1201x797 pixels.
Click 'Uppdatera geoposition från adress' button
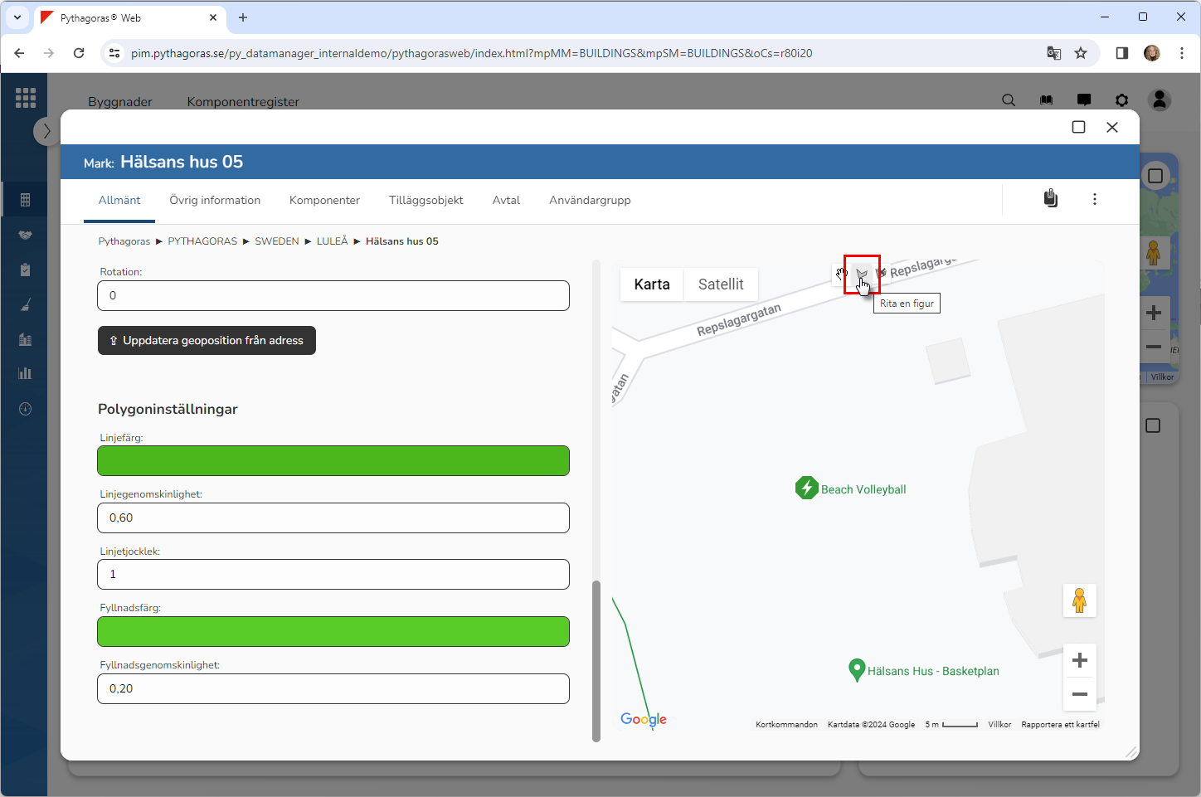coord(207,341)
